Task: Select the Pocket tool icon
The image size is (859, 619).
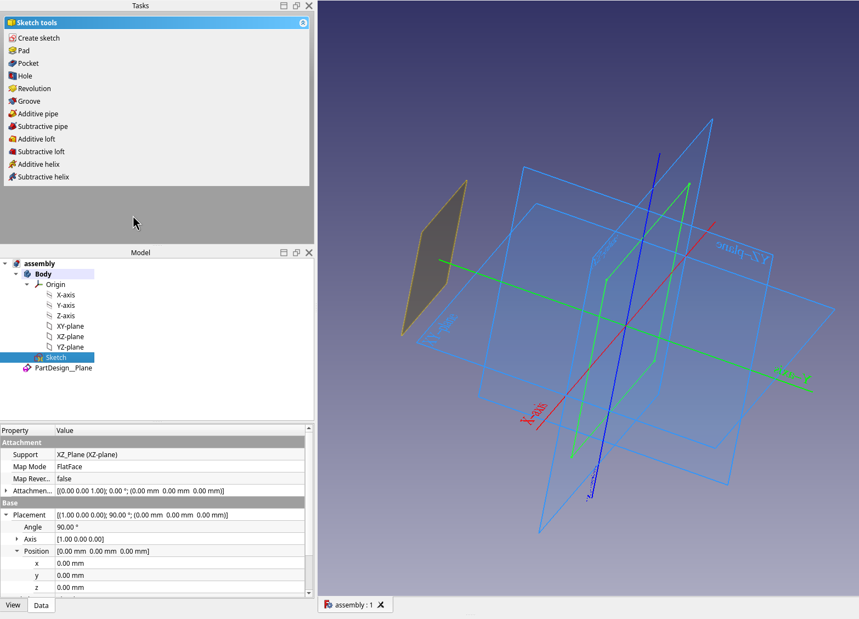Action: [x=13, y=63]
